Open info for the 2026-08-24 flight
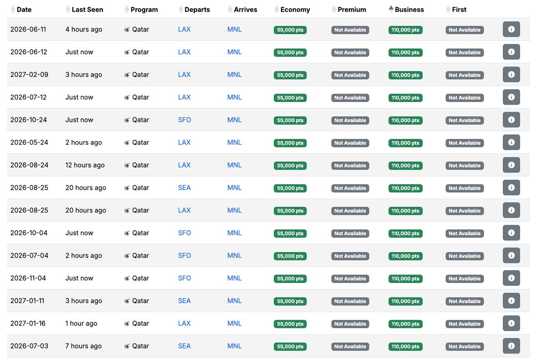 click(511, 165)
